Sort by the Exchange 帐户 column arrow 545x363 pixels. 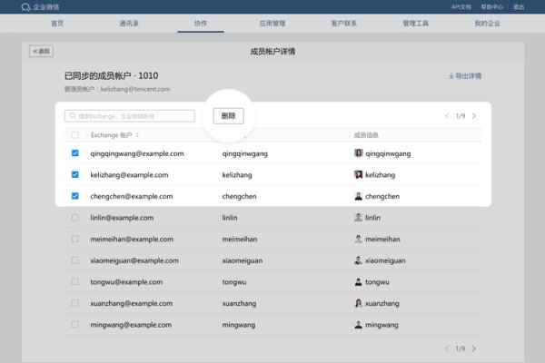(138, 135)
